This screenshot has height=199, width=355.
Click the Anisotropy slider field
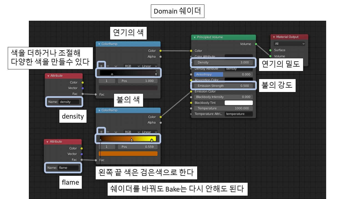pos(223,74)
